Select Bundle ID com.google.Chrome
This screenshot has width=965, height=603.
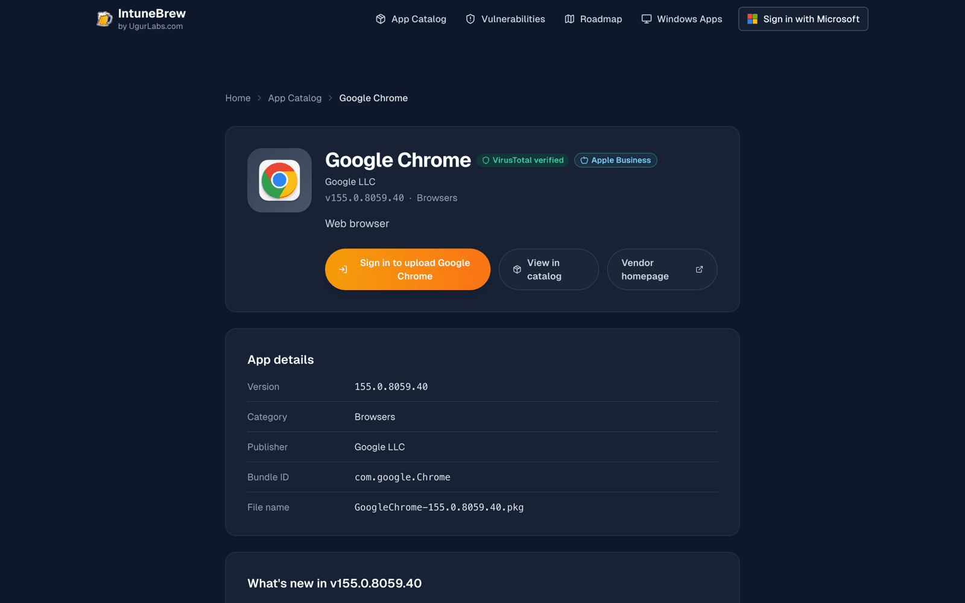click(402, 477)
